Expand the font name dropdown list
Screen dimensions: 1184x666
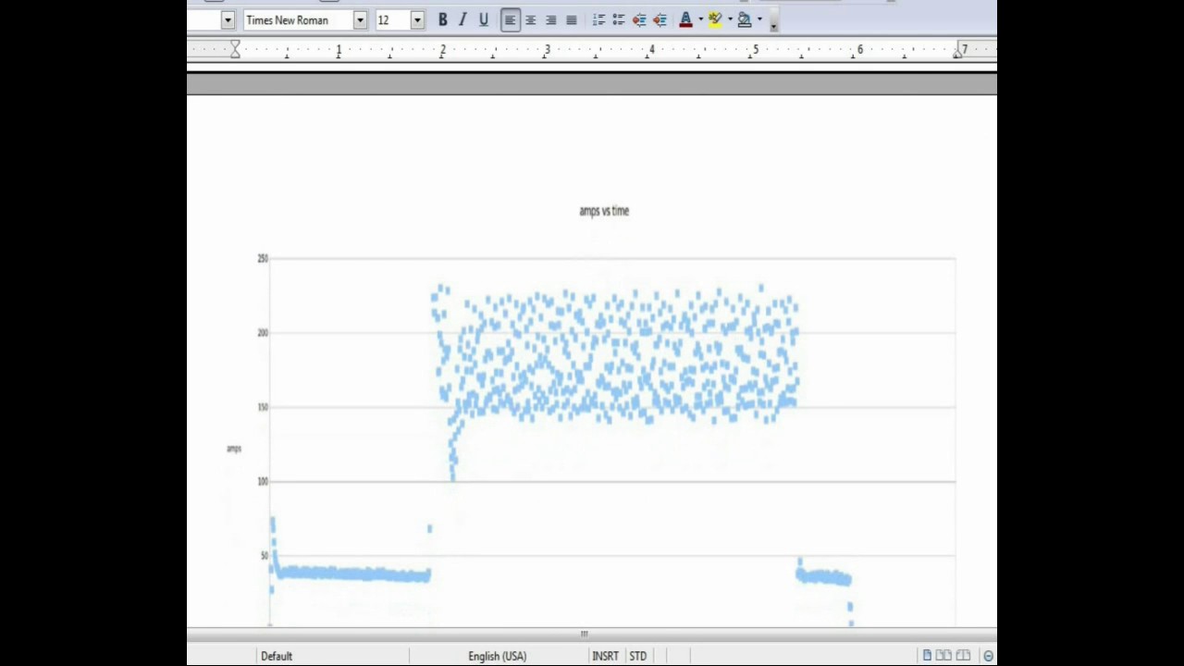360,20
